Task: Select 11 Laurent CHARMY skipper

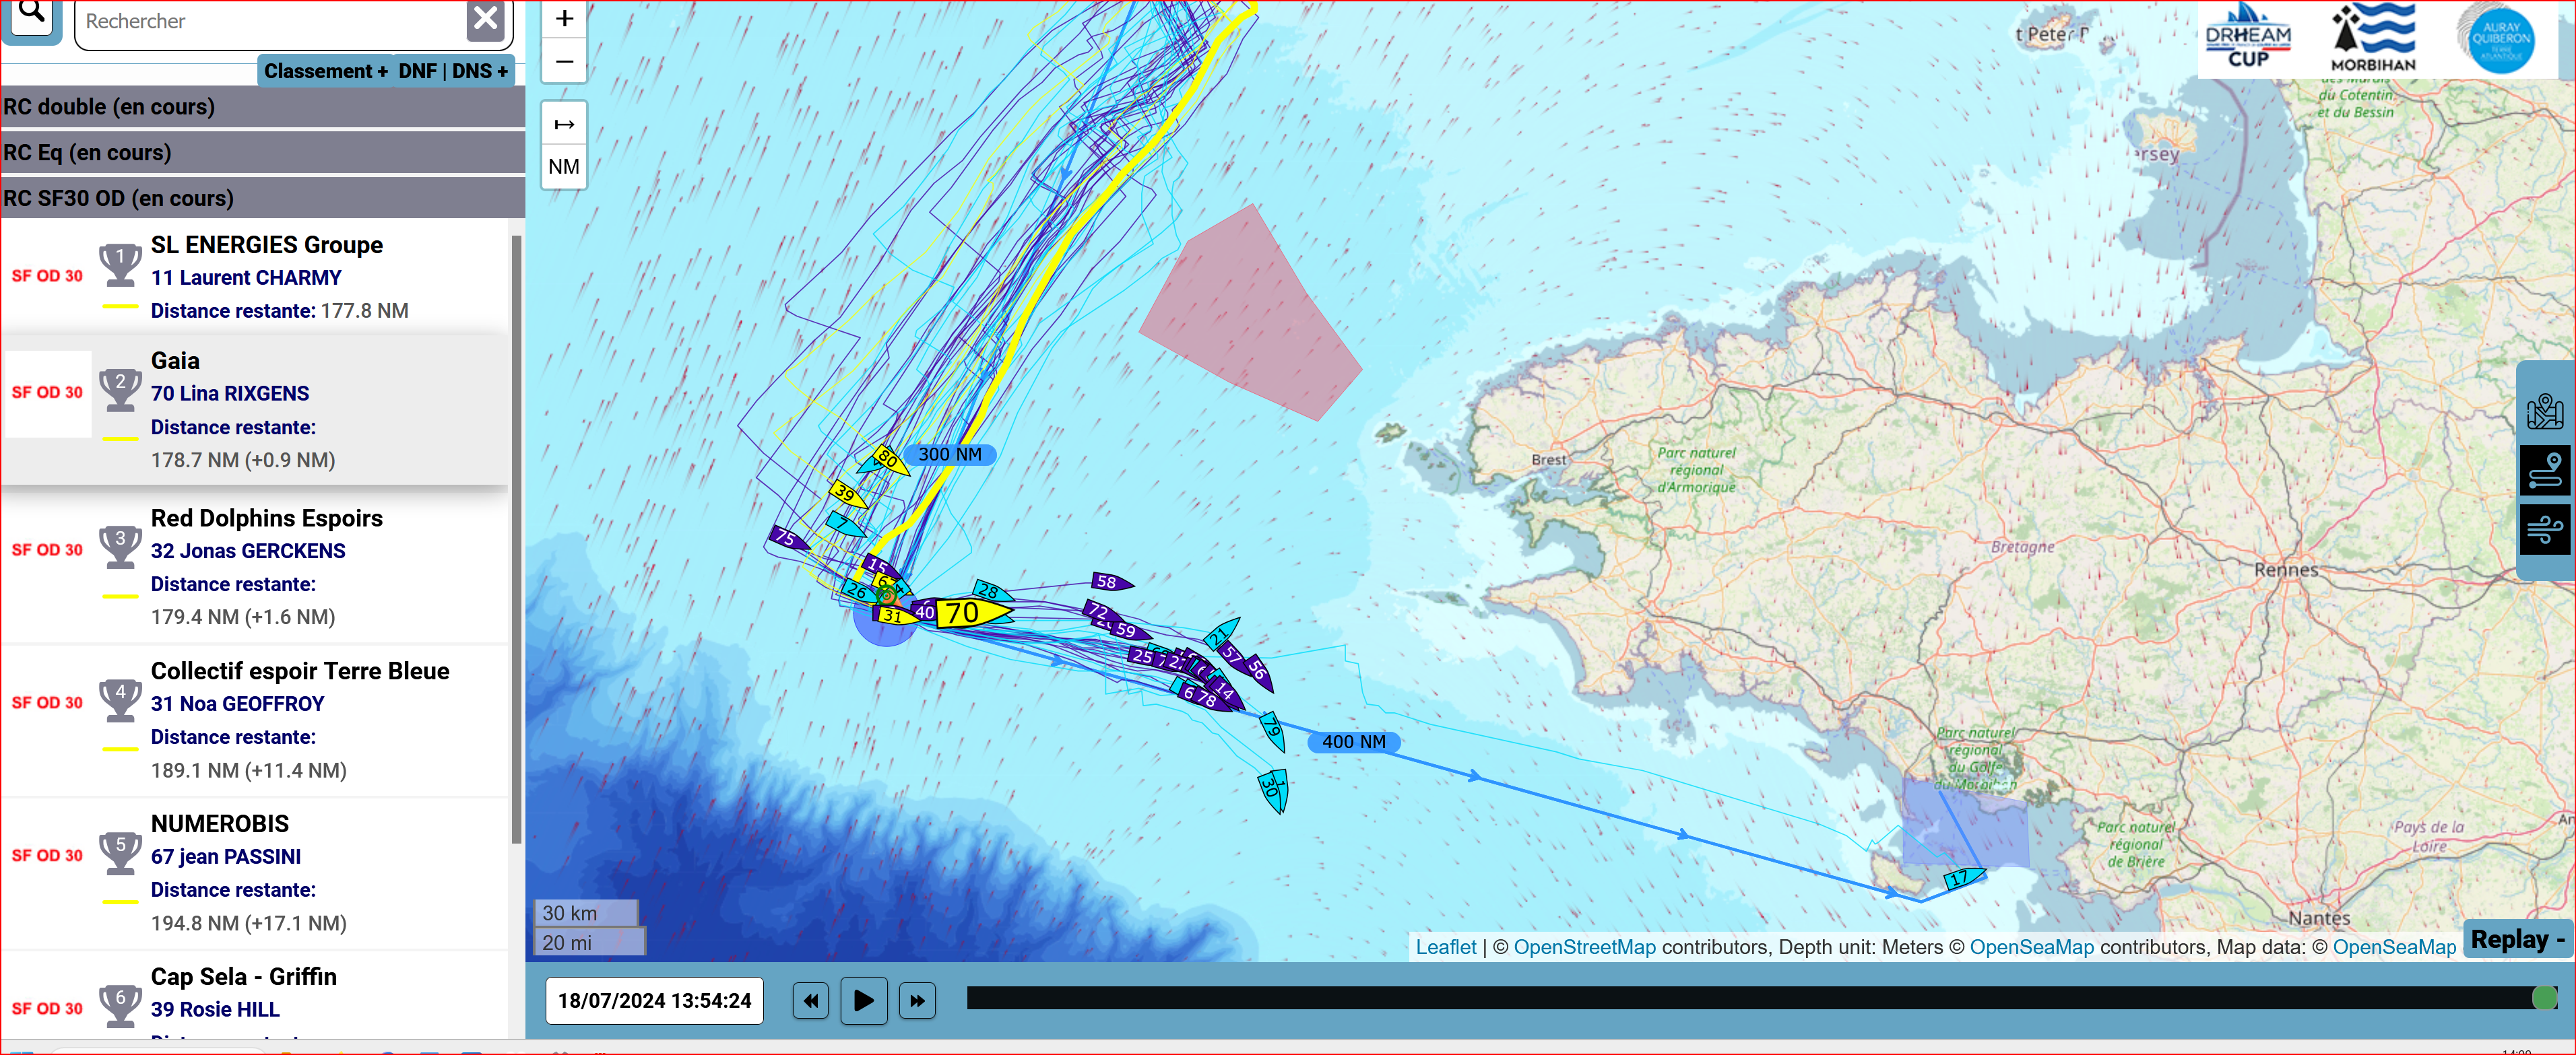Action: coord(246,278)
